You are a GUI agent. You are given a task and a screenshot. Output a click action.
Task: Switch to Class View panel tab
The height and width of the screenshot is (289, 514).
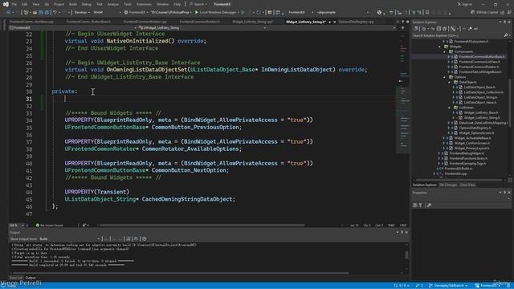coord(467,185)
